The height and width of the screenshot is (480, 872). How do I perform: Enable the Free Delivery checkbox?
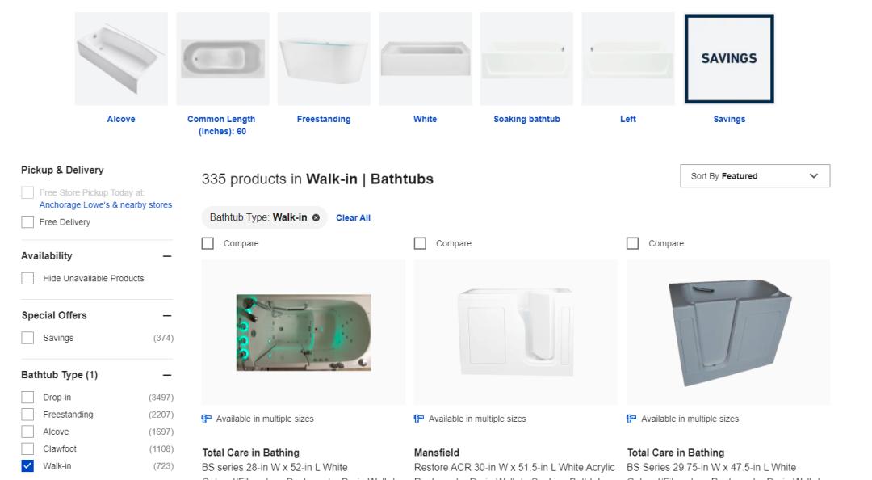point(28,222)
